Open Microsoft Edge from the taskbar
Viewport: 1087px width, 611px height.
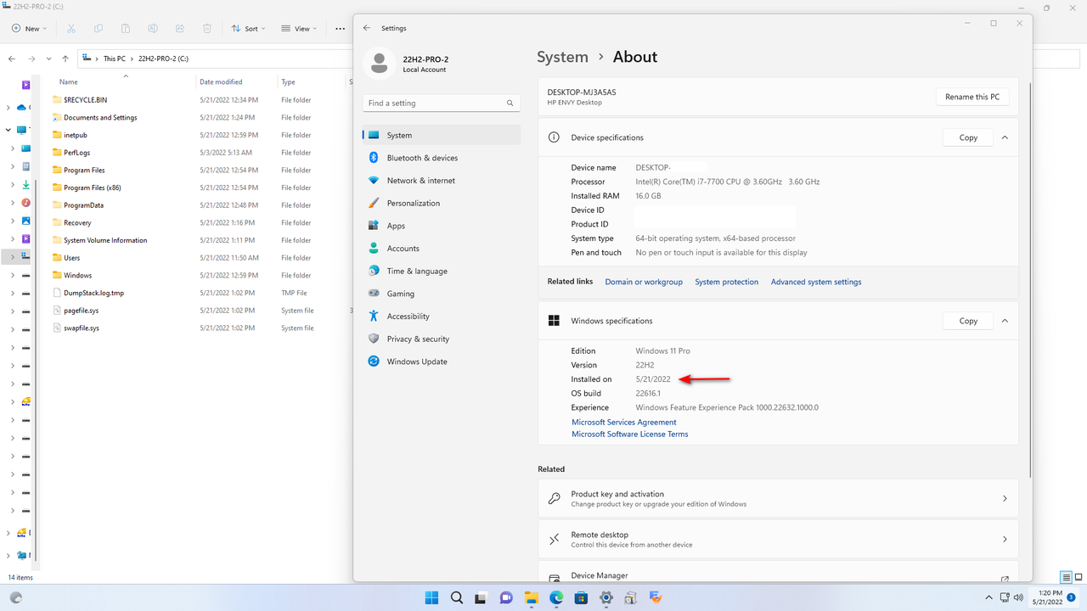tap(556, 597)
